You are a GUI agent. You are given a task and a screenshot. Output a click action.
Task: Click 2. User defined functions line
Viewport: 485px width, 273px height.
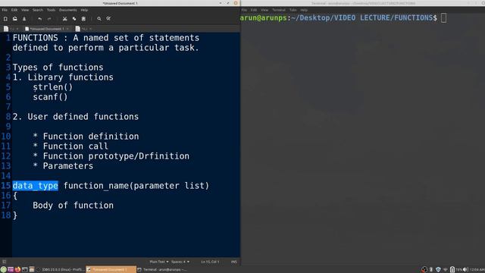76,117
